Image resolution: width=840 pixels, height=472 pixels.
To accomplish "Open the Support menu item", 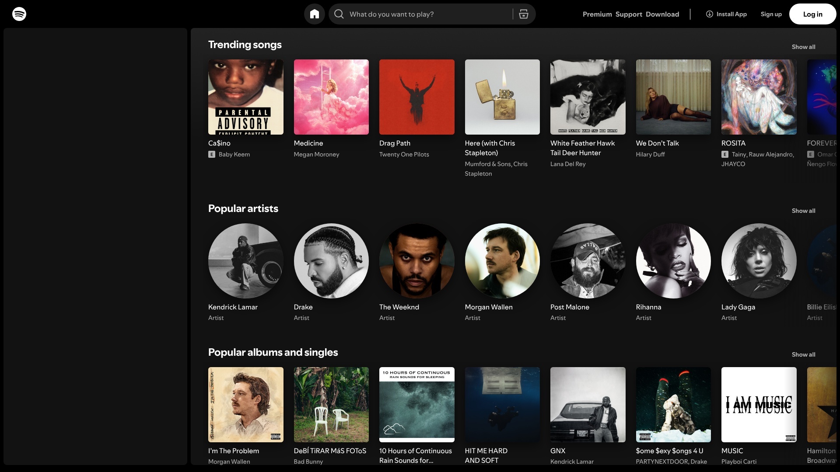I will click(x=629, y=14).
